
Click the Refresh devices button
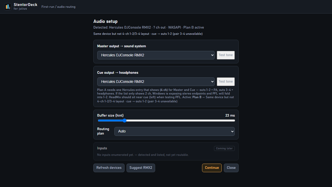tap(109, 168)
